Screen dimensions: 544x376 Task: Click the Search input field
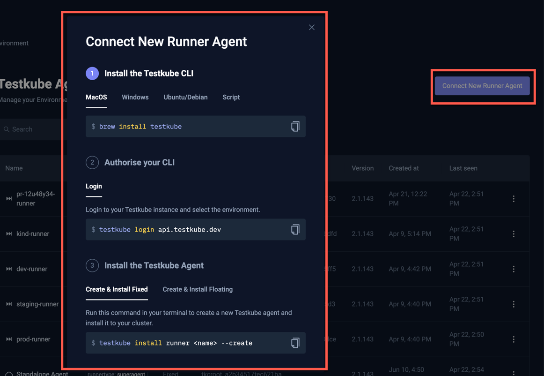(28, 129)
